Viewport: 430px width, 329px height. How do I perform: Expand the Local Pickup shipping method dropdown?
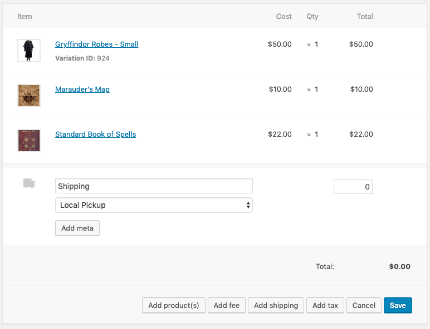point(154,205)
